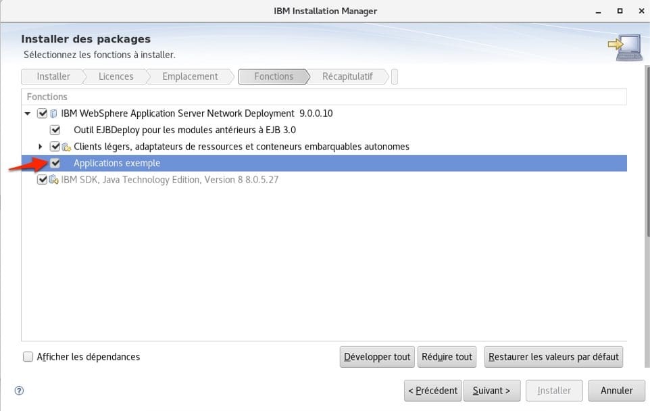Open the Licences step tab

115,76
